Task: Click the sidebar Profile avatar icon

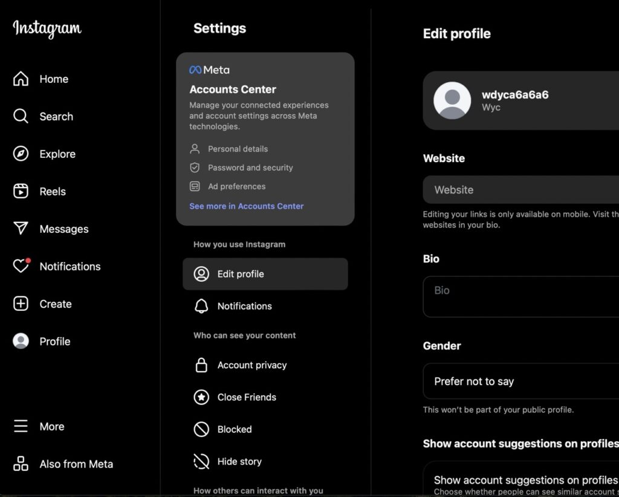Action: 21,341
